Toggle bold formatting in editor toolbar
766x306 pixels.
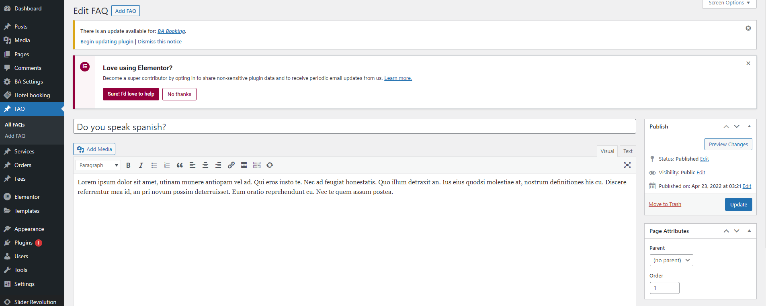coord(128,165)
